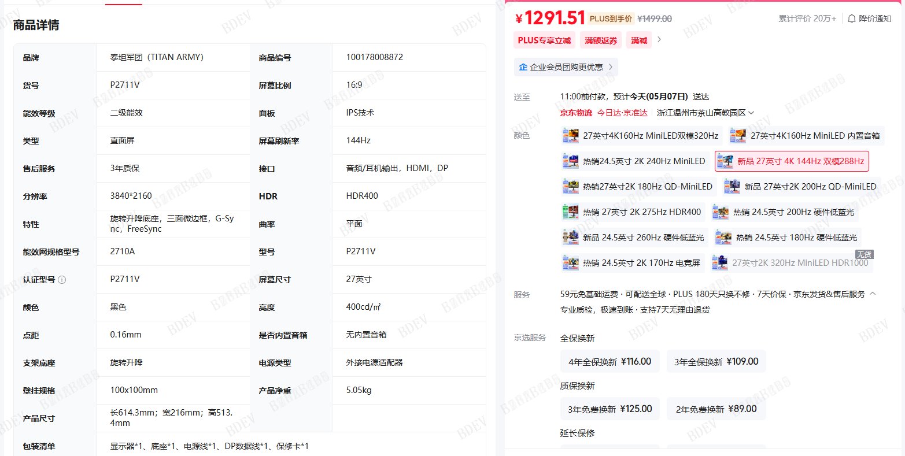
Task: Click interface value 音频/耳机输出，HDMI，DP
Action: pyautogui.click(x=397, y=168)
